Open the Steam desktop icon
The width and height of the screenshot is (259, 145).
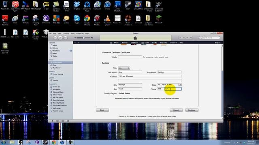(128, 5)
